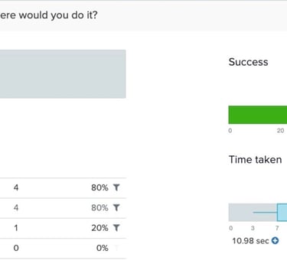Expand details with plus icon beside 10.98 sec
Screen dimensions: 287x280
pyautogui.click(x=275, y=240)
